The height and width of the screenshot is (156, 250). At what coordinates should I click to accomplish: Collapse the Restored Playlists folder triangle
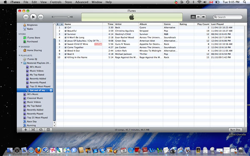click(22, 63)
